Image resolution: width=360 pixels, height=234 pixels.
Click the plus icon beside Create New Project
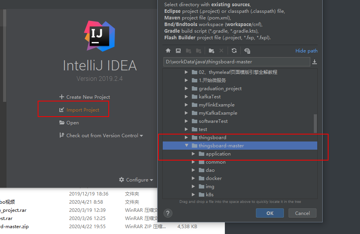(x=61, y=97)
